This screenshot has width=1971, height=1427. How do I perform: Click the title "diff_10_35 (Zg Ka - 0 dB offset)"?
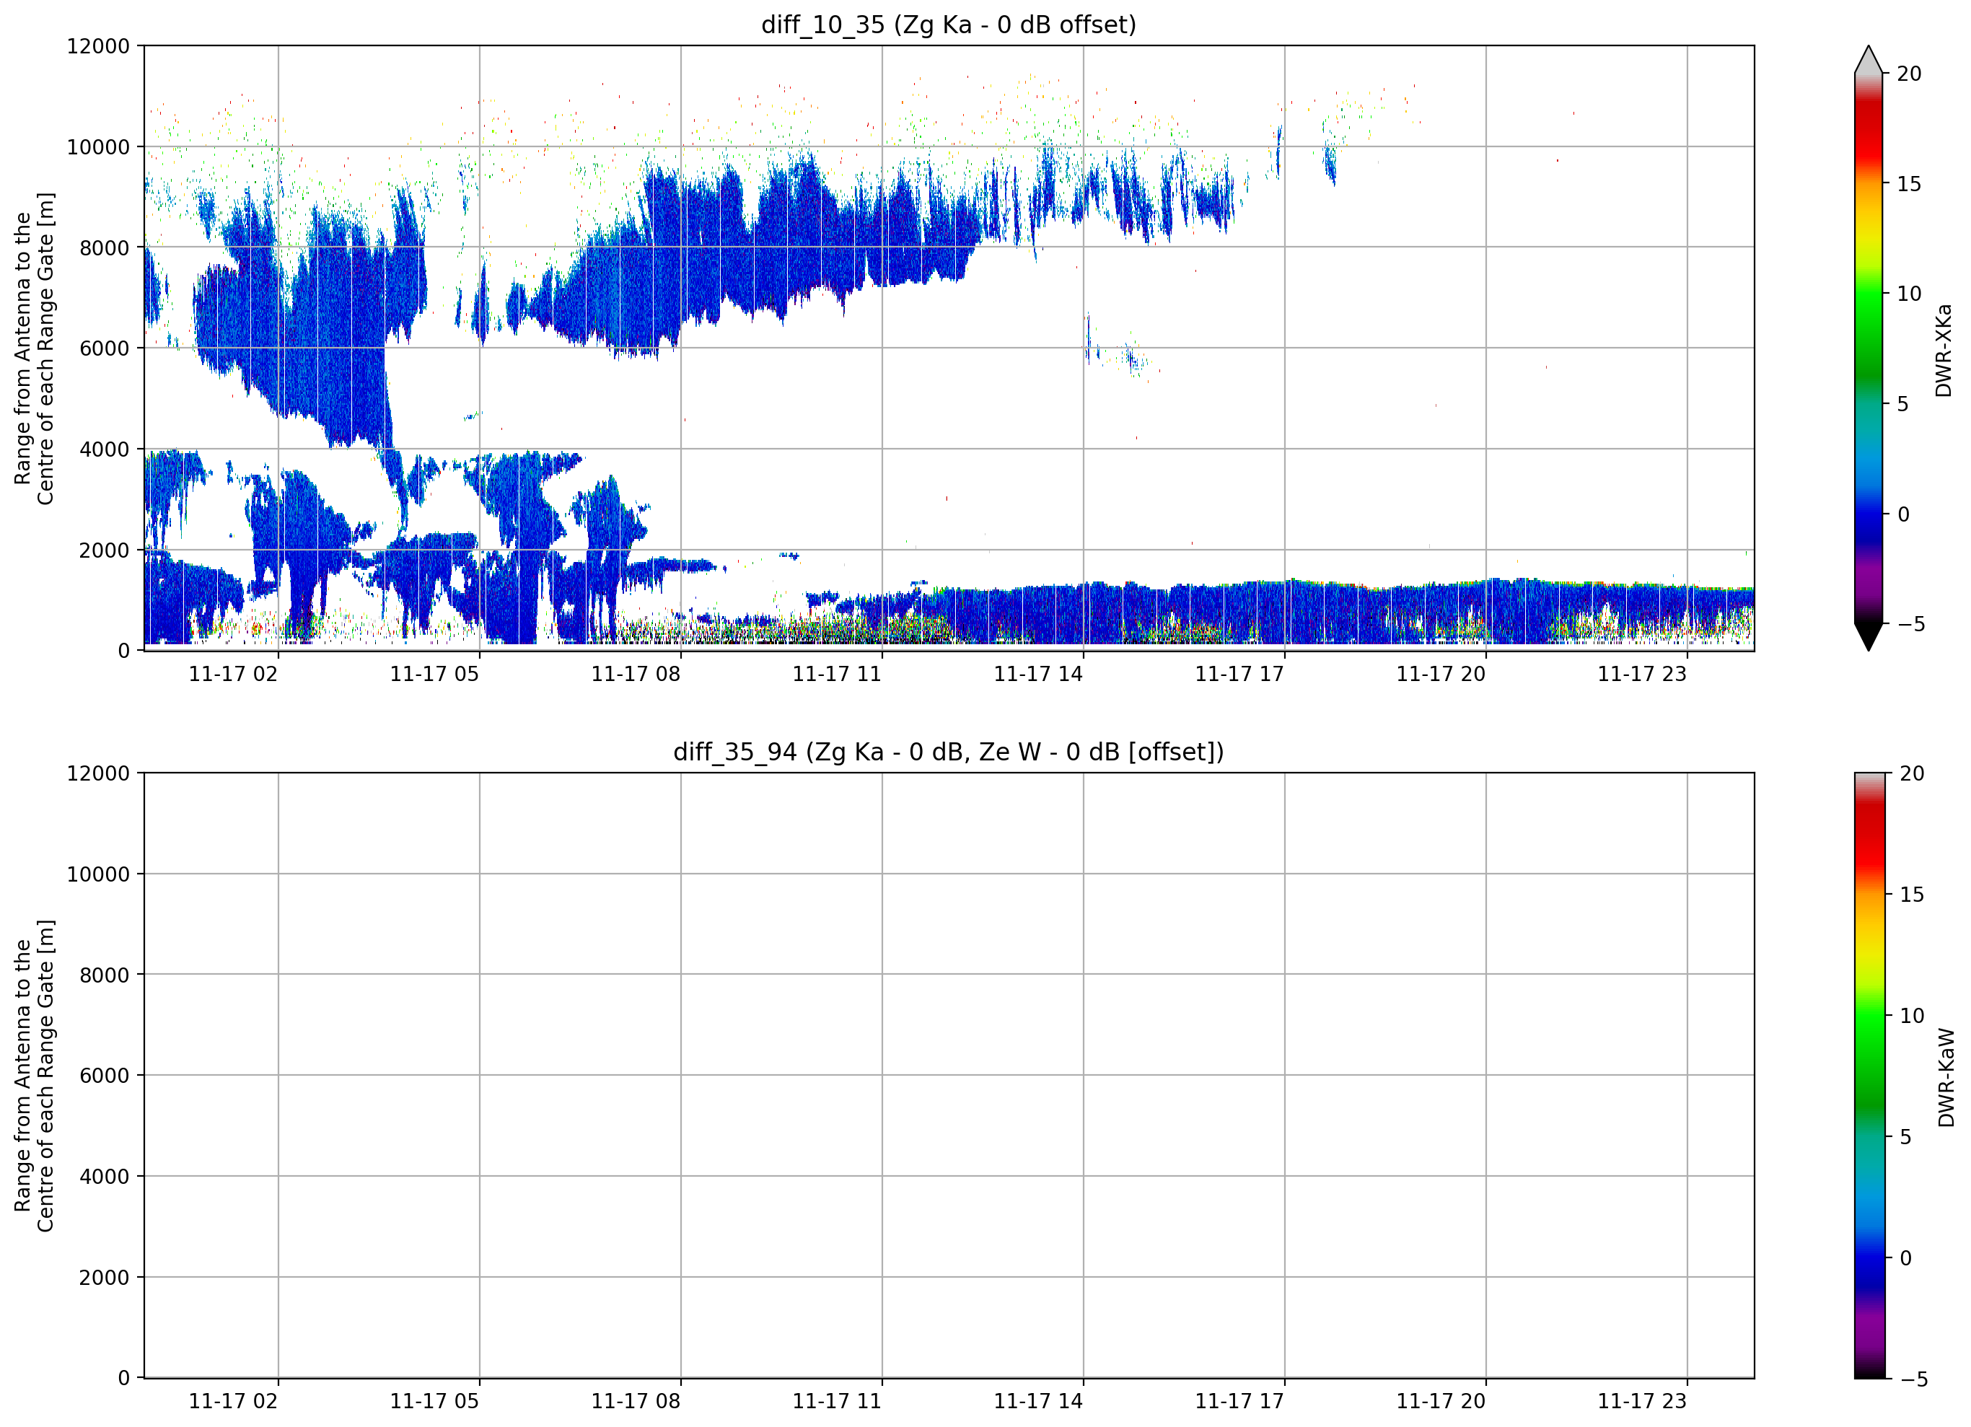pyautogui.click(x=948, y=25)
